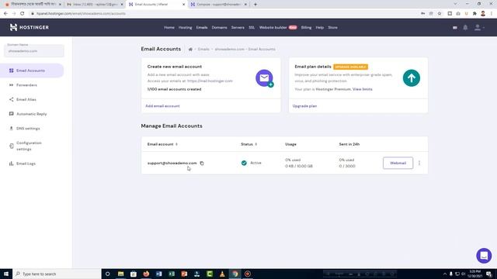Click the green upgrade arrow icon
497x279 pixels.
[x=412, y=78]
